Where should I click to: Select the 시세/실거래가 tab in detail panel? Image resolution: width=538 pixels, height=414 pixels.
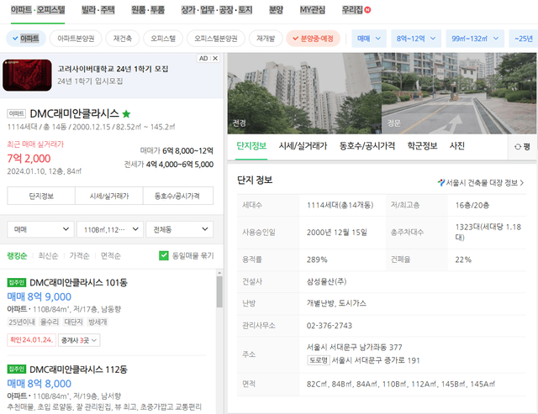tap(303, 146)
